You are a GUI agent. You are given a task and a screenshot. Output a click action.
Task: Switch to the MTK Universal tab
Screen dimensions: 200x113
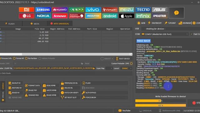60,24
